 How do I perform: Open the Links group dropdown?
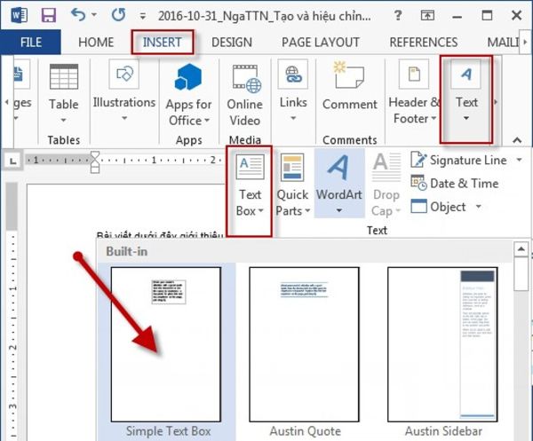292,93
